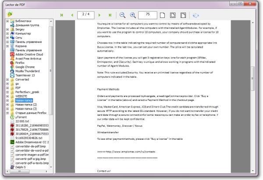
Task: Click the Firefox icon in the tree
Action: coord(12,63)
